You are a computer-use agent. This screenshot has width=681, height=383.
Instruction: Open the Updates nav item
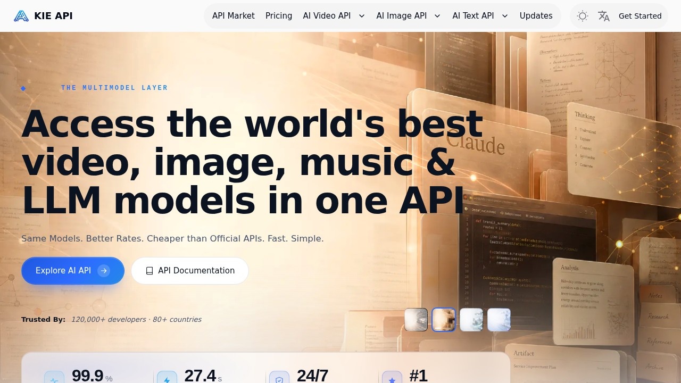pos(536,16)
